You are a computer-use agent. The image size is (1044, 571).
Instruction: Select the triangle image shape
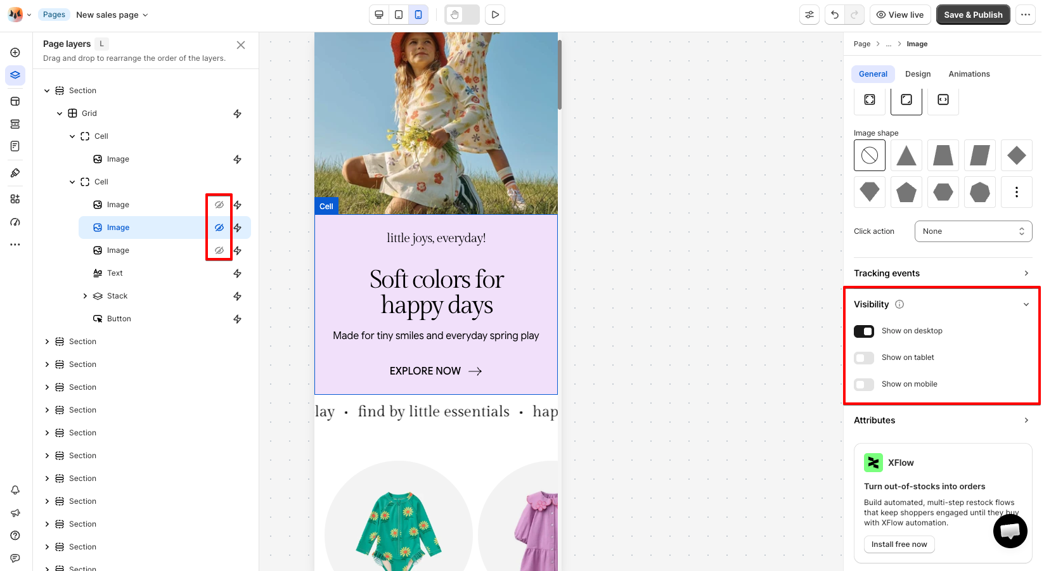coord(906,155)
